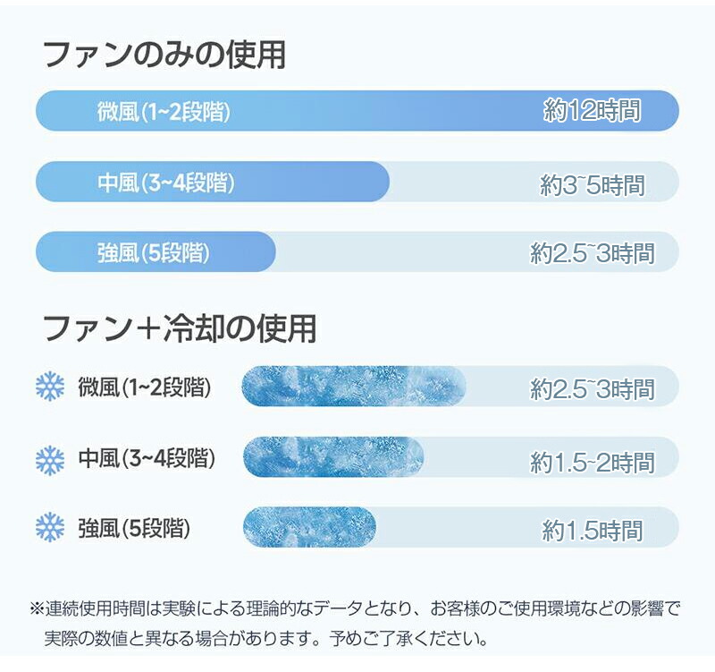Click the 約12時間 duration text

point(592,110)
